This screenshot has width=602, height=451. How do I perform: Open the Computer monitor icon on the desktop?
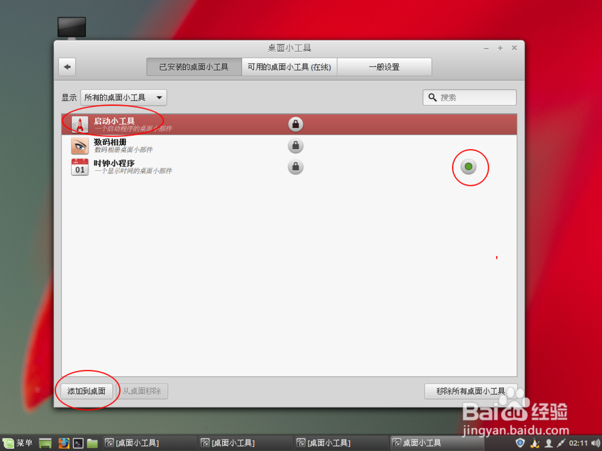(x=72, y=28)
